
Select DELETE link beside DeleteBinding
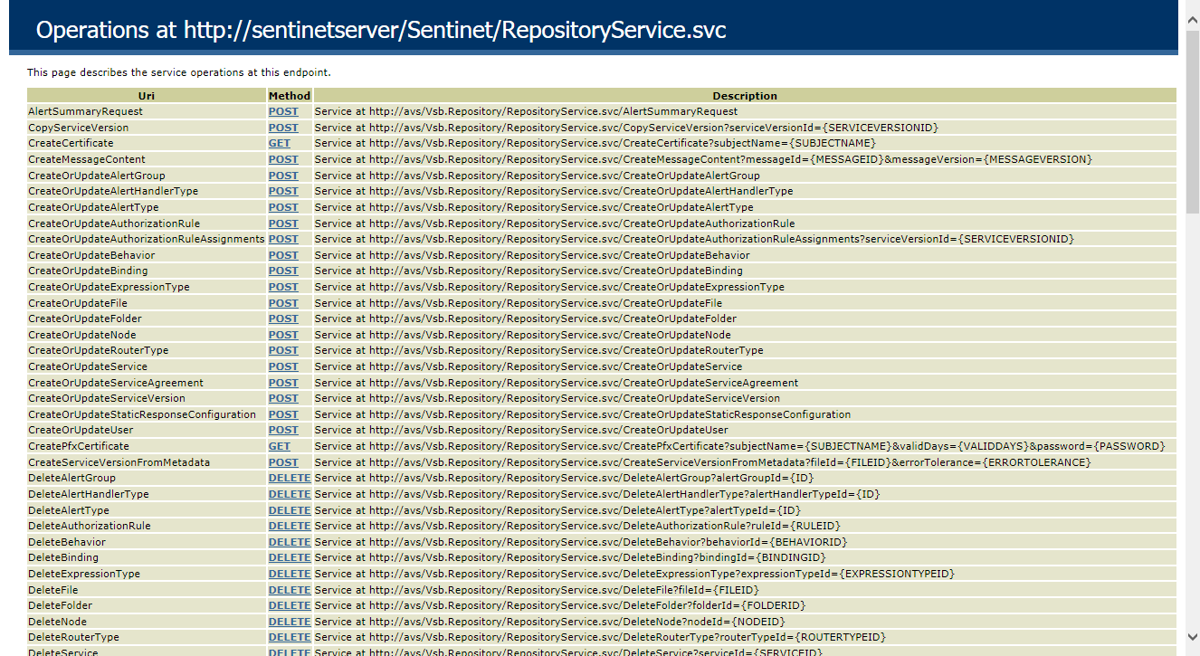pos(289,557)
